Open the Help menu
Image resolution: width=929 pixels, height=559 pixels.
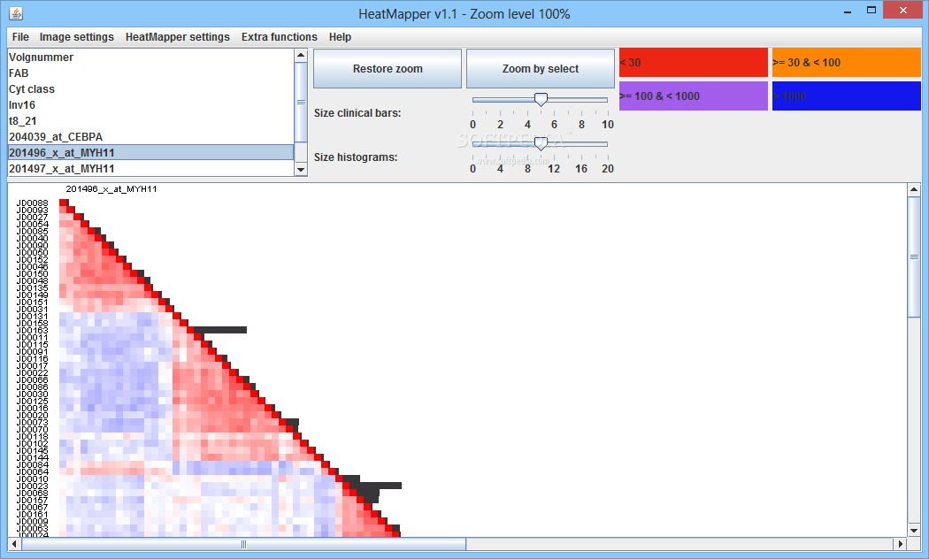click(340, 37)
